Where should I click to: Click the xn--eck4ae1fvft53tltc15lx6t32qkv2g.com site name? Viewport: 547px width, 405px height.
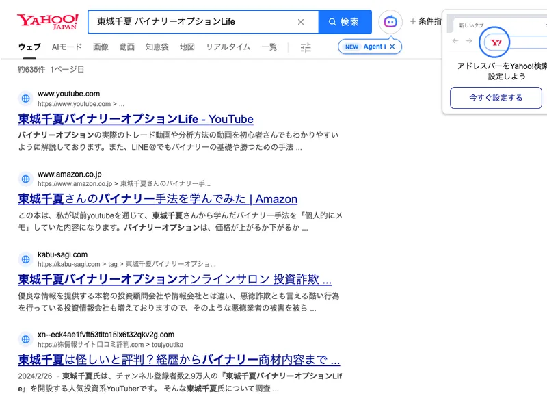click(106, 335)
